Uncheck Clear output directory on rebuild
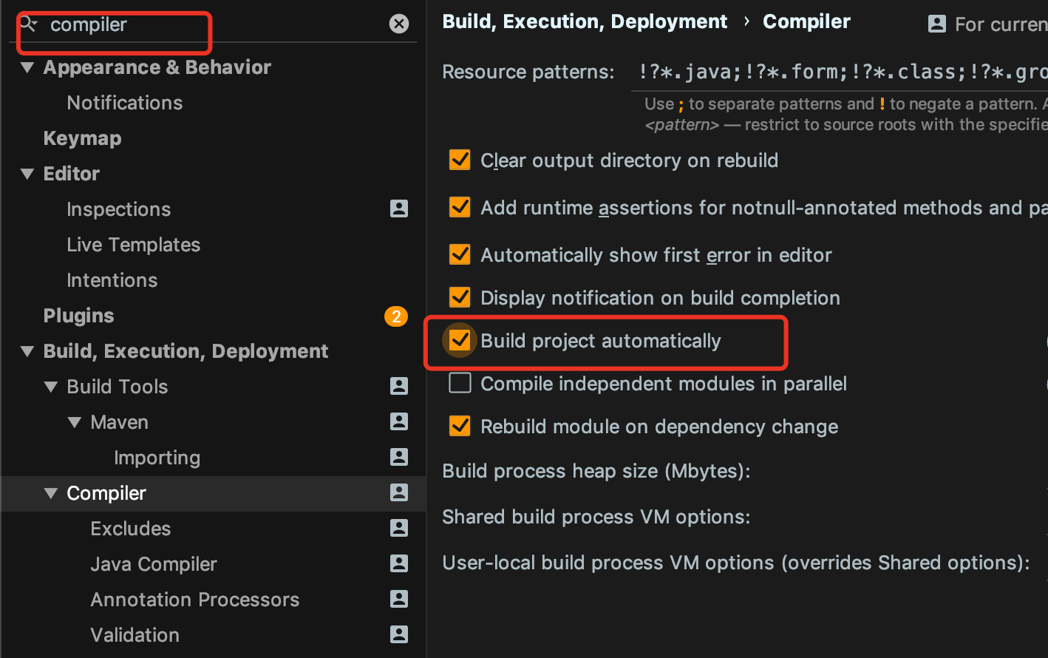This screenshot has width=1048, height=658. click(x=460, y=160)
